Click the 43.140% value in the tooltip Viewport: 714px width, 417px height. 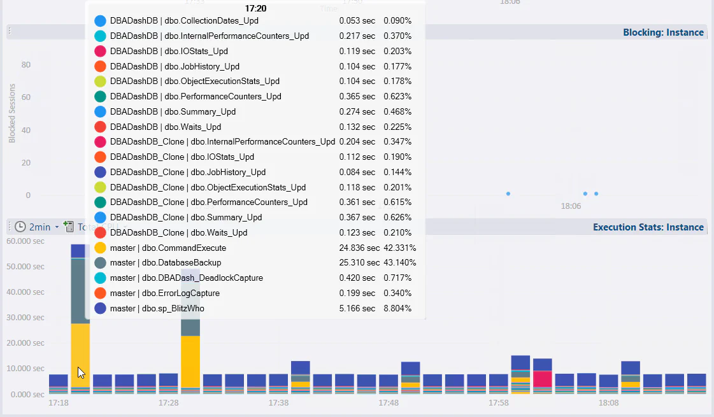pyautogui.click(x=400, y=263)
